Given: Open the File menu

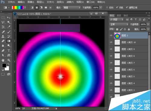Looking at the screenshot, I should pos(11,2).
